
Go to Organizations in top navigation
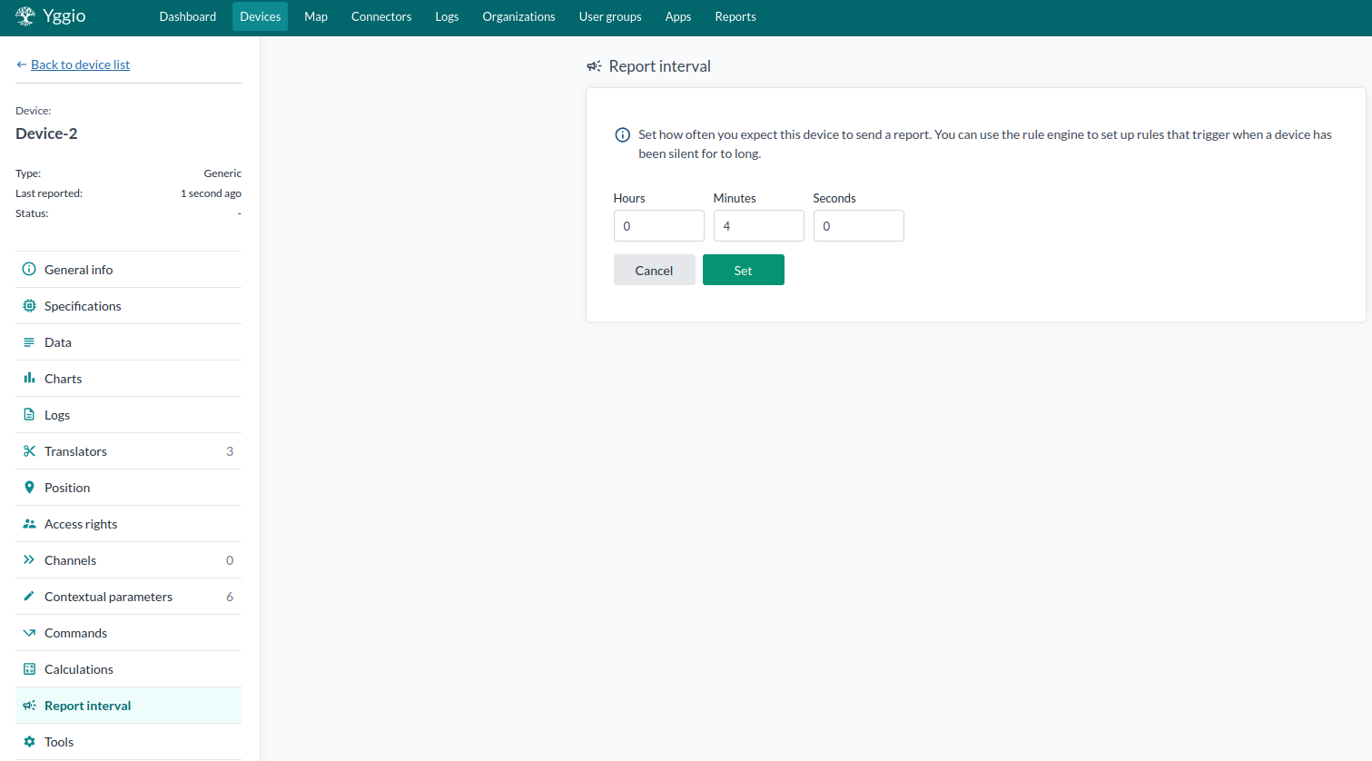pos(518,16)
